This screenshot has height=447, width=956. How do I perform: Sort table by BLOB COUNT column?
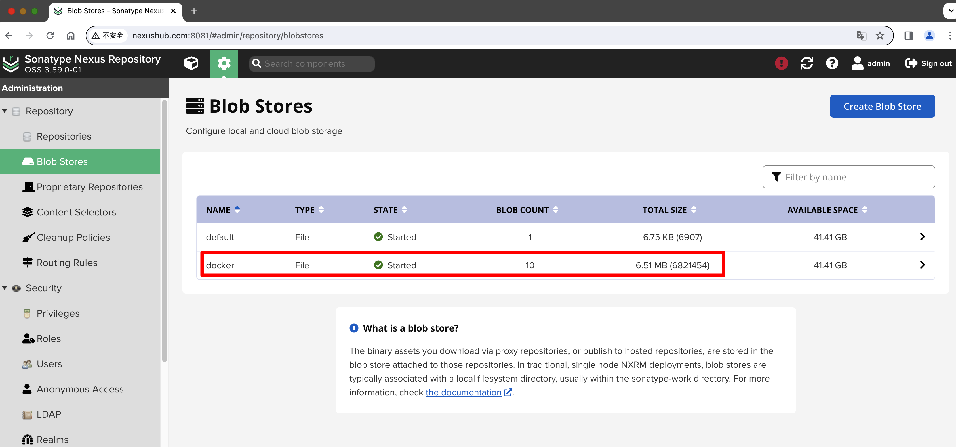click(x=527, y=210)
